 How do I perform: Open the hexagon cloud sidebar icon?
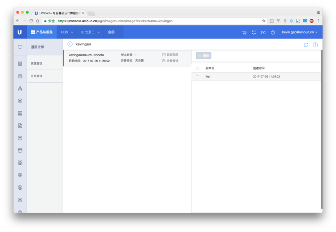(20, 76)
